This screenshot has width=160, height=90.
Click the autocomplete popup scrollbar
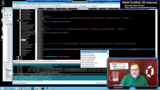click(x=107, y=59)
